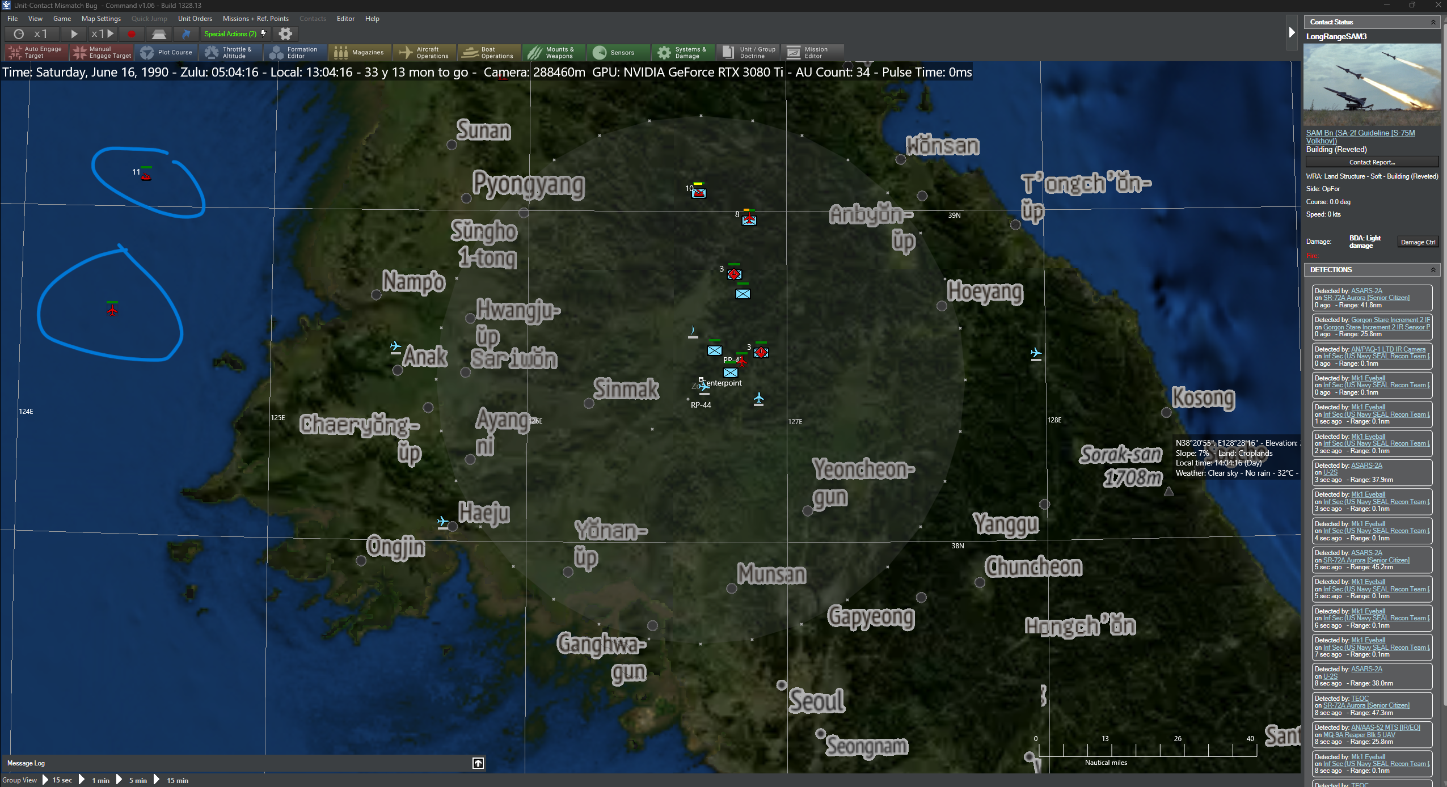1447x787 pixels.
Task: Open the Editor menu
Action: point(345,19)
